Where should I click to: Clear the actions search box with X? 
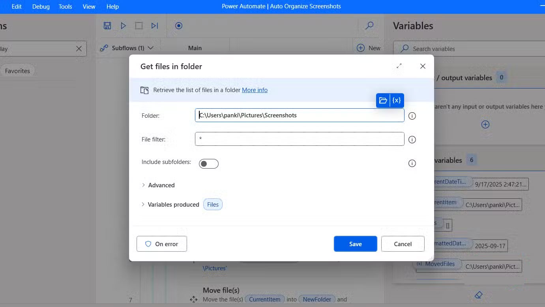[x=79, y=49]
